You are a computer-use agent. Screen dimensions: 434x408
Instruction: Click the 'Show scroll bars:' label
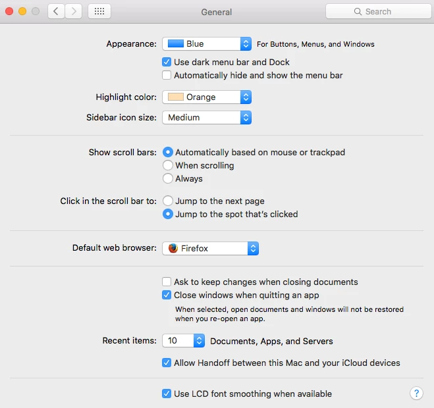tap(122, 152)
